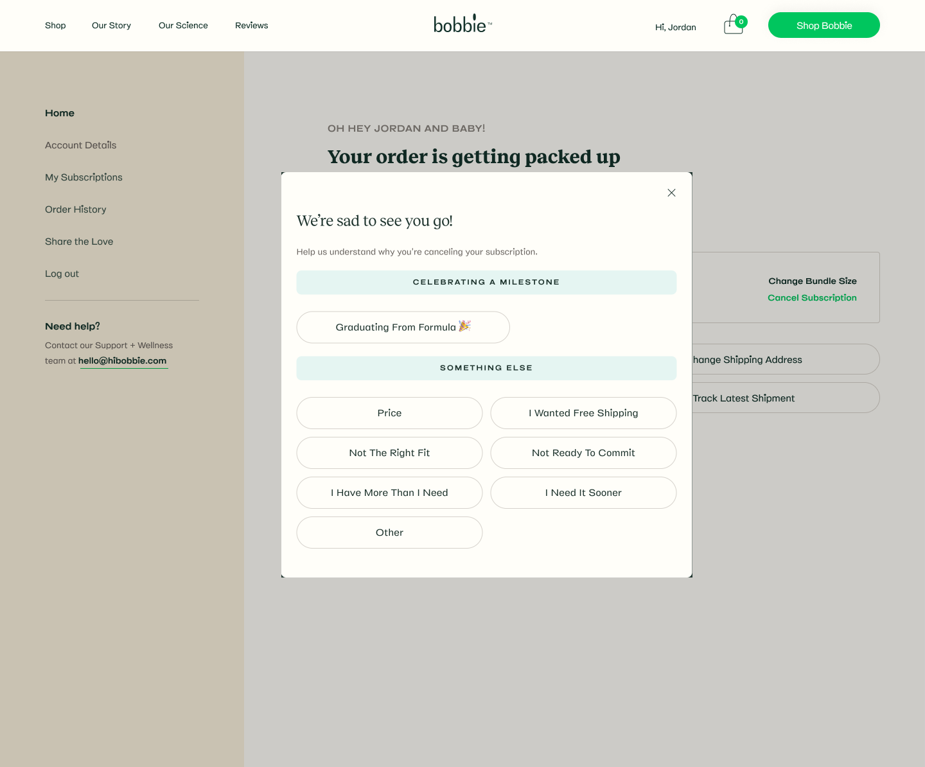Click the Cancel Subscription link
The image size is (925, 767).
pyautogui.click(x=812, y=298)
